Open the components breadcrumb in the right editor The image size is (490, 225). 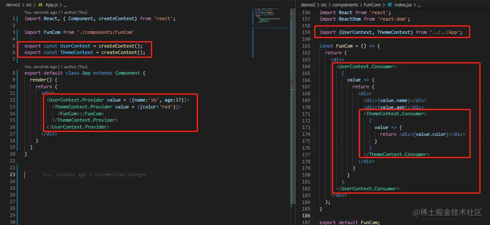(x=346, y=5)
